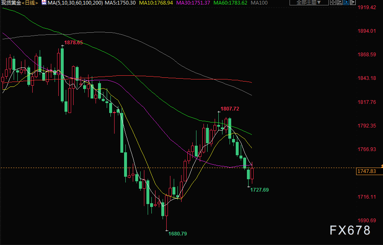383x245 pixels.
Task: Click the 1680.79 bottom label
Action: [x=177, y=234]
